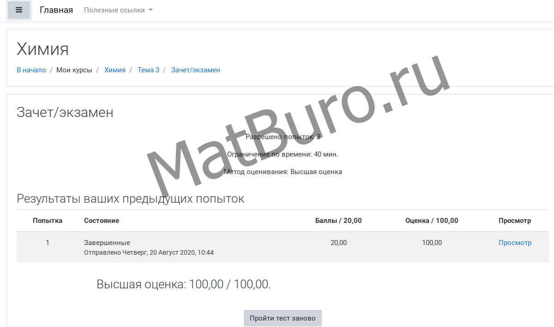Click the Просмотр column header
554x327 pixels.
515,221
